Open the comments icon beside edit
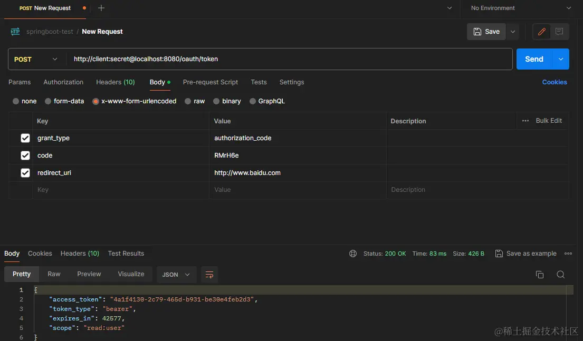This screenshot has height=341, width=583. coord(559,32)
